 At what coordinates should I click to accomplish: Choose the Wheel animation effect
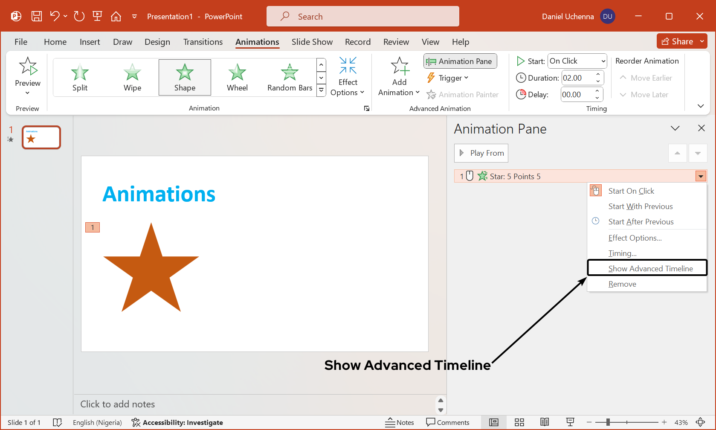237,78
